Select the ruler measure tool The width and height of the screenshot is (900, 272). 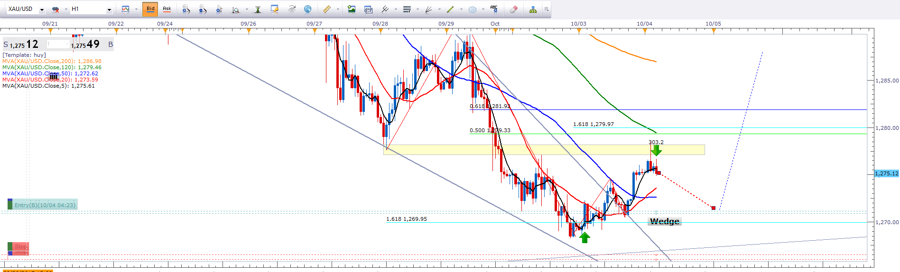[327, 9]
